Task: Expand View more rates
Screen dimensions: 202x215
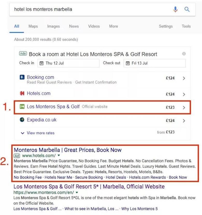Action: (x=38, y=133)
